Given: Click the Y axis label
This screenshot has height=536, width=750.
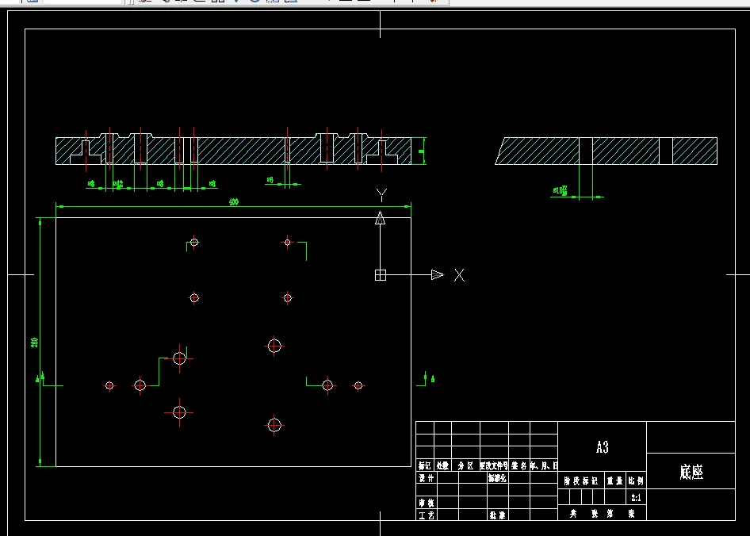Looking at the screenshot, I should point(381,195).
